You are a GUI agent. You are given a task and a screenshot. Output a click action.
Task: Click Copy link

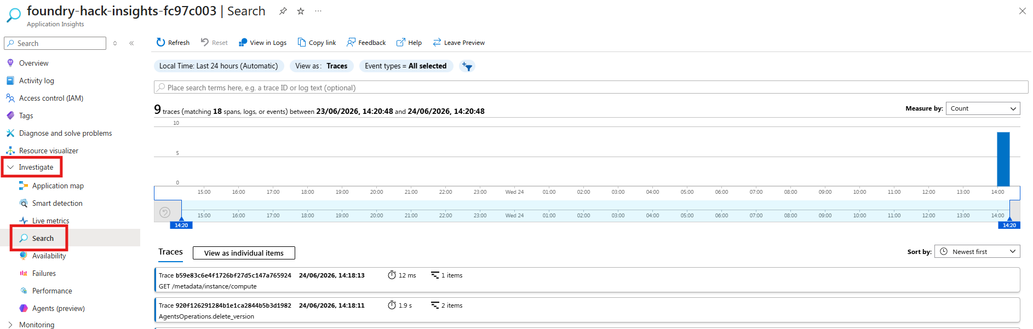[x=317, y=43]
